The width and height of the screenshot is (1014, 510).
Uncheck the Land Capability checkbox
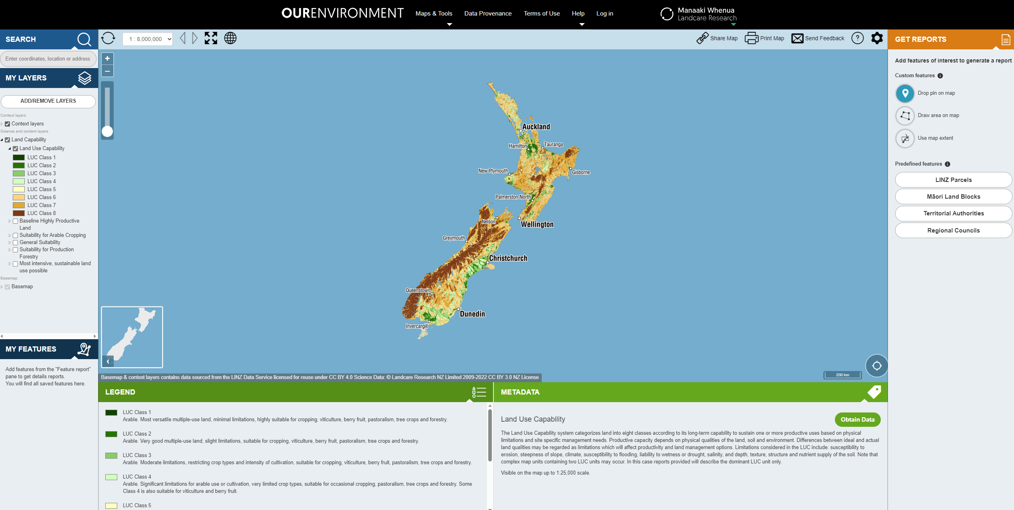tap(7, 140)
